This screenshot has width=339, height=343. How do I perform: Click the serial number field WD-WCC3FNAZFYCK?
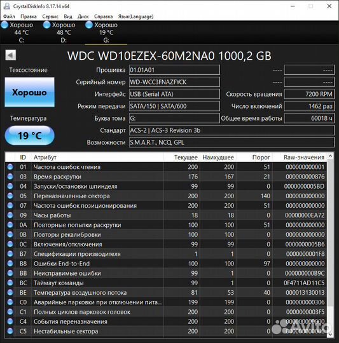[x=174, y=82]
